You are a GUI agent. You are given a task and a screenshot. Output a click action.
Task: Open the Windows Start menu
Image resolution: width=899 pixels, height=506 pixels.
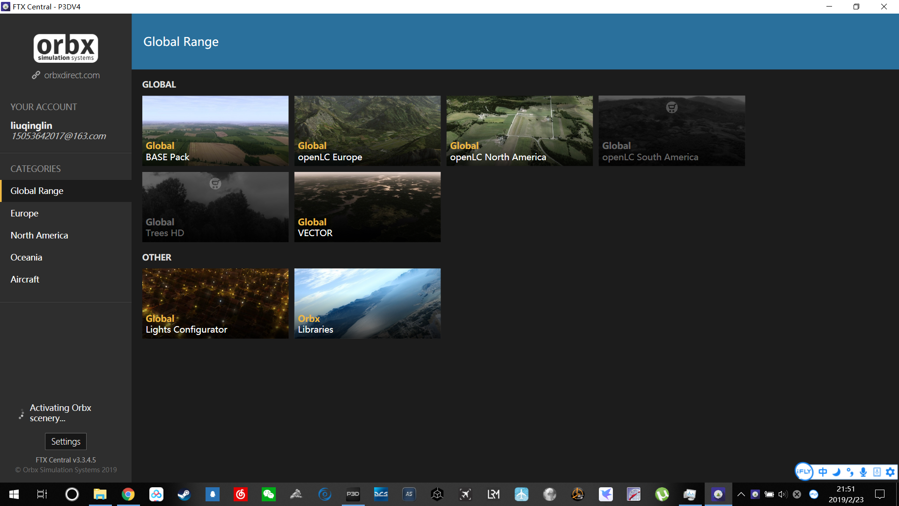(x=14, y=494)
